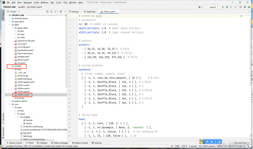Image resolution: width=253 pixels, height=149 pixels.
Task: Click 2 spaces indent setting in status bar
Action: tap(193, 146)
